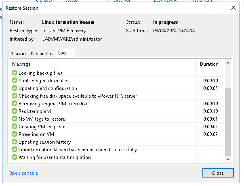Screen dimensions: 244x186
Task: Select 'Powering on VM' log entry
Action: (x=36, y=134)
